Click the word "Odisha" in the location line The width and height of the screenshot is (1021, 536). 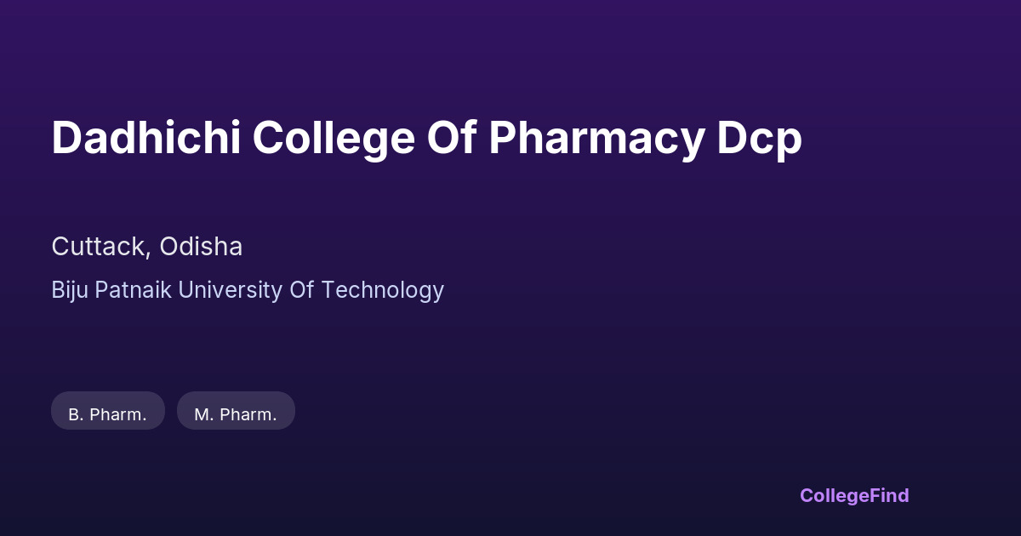(x=202, y=247)
